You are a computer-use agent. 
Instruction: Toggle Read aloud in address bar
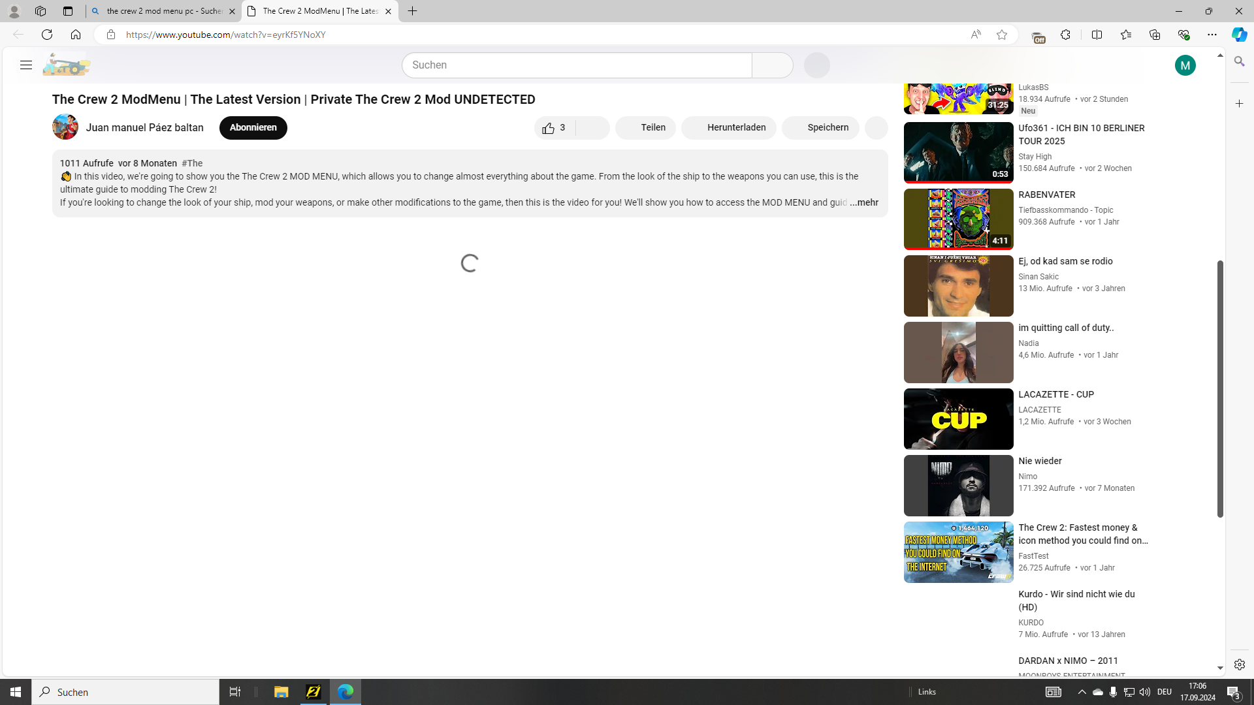pos(975,35)
